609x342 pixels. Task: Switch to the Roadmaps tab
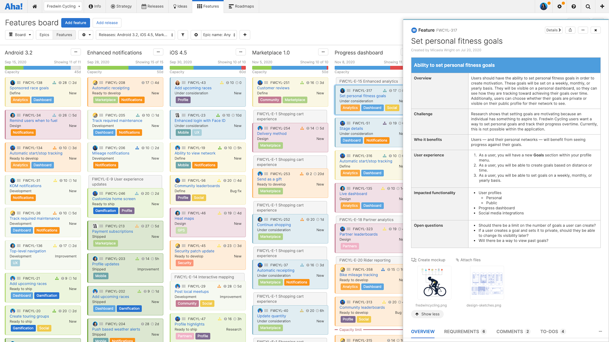tap(241, 6)
